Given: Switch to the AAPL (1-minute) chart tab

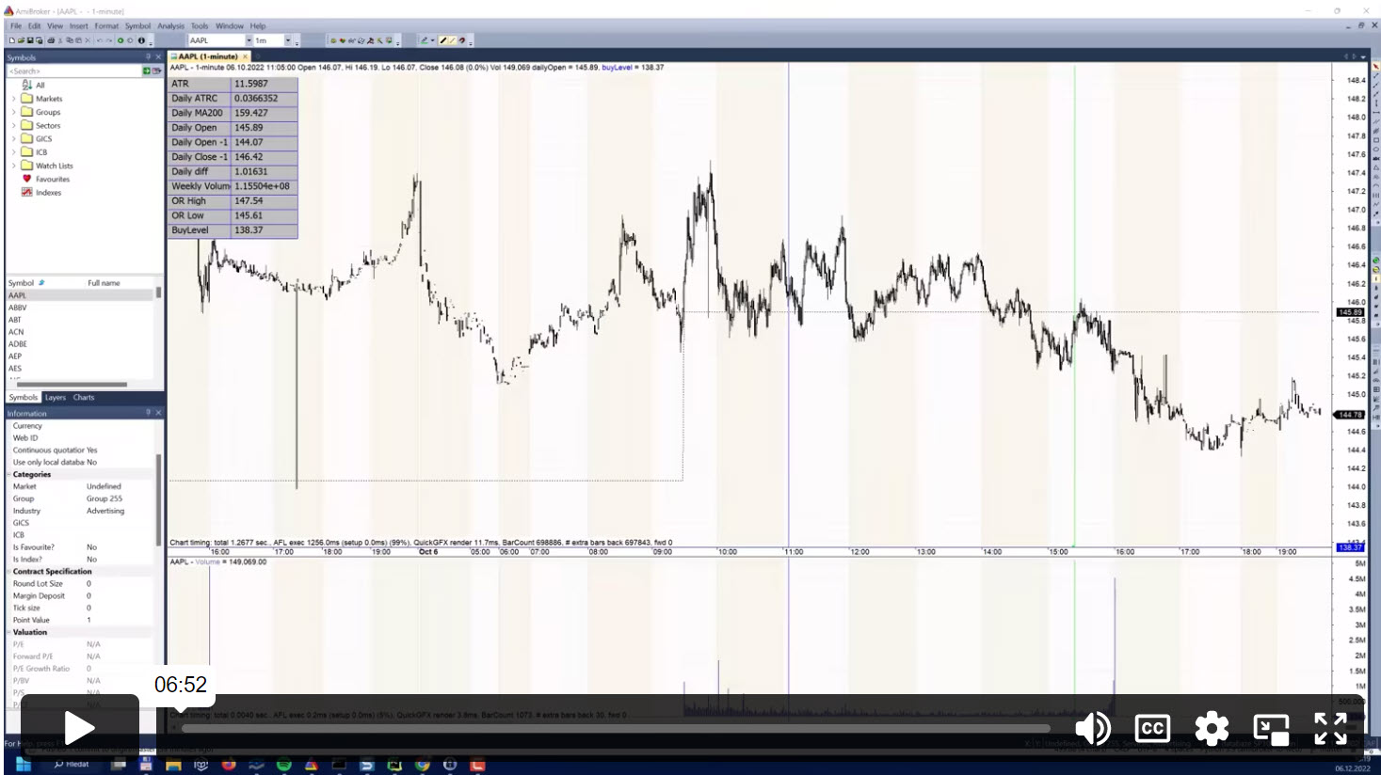Looking at the screenshot, I should 208,56.
